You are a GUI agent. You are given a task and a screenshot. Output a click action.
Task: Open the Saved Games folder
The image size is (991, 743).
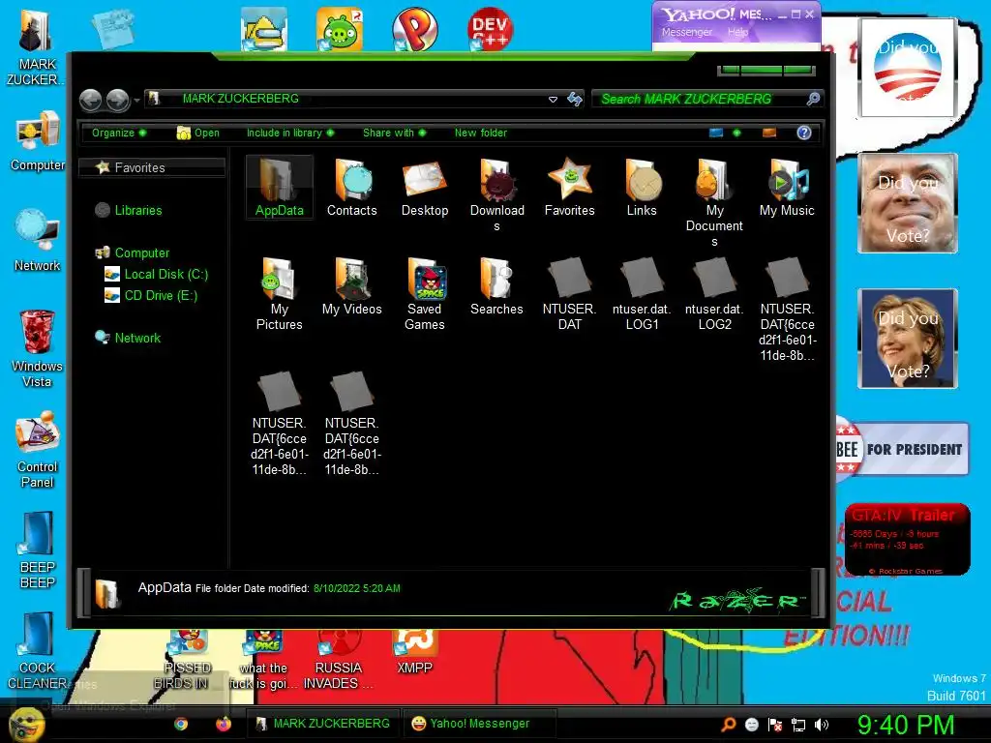point(425,293)
